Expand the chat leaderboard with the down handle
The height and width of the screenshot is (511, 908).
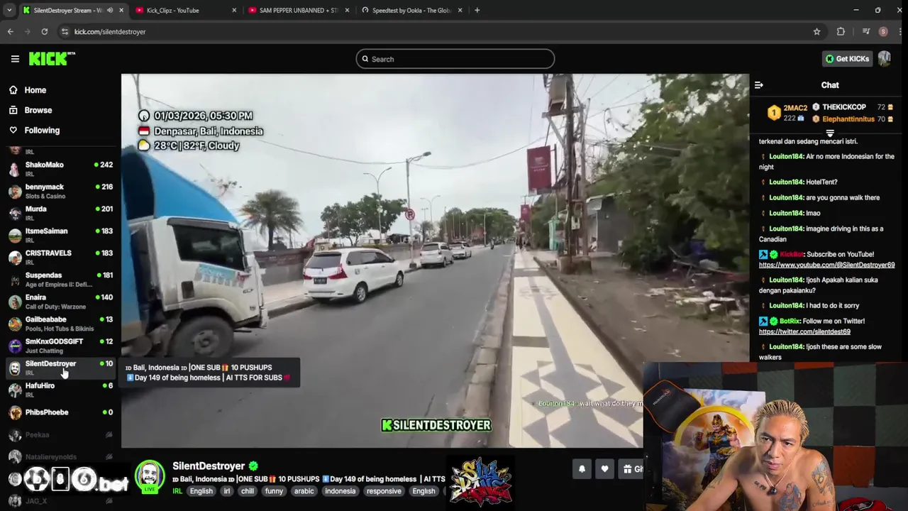click(x=829, y=133)
